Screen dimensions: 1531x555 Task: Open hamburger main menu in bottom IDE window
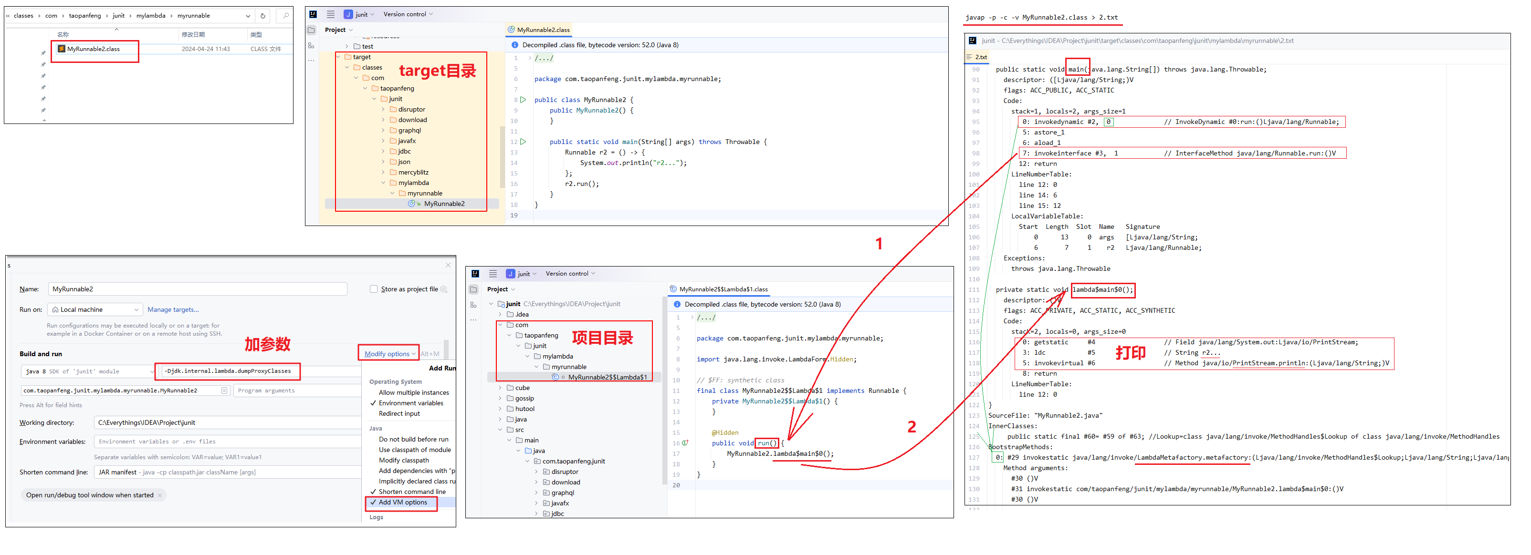[x=493, y=274]
